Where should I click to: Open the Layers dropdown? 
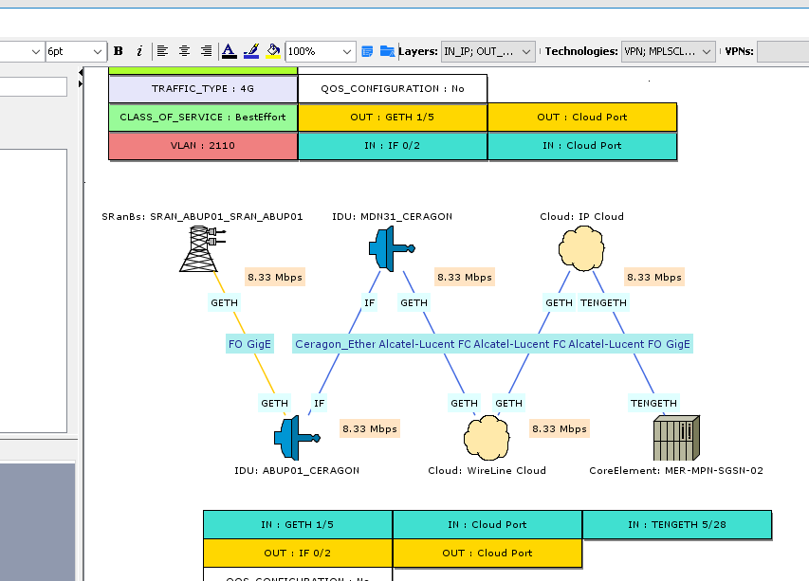click(x=488, y=51)
